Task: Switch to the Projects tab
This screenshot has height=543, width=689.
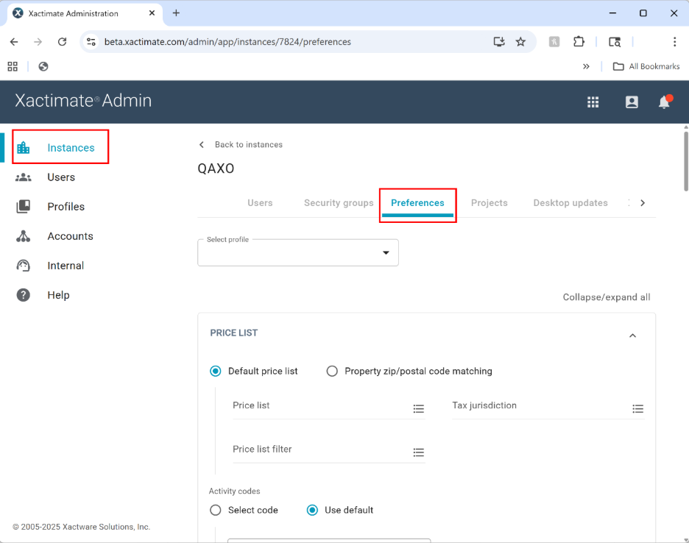Action: [489, 203]
